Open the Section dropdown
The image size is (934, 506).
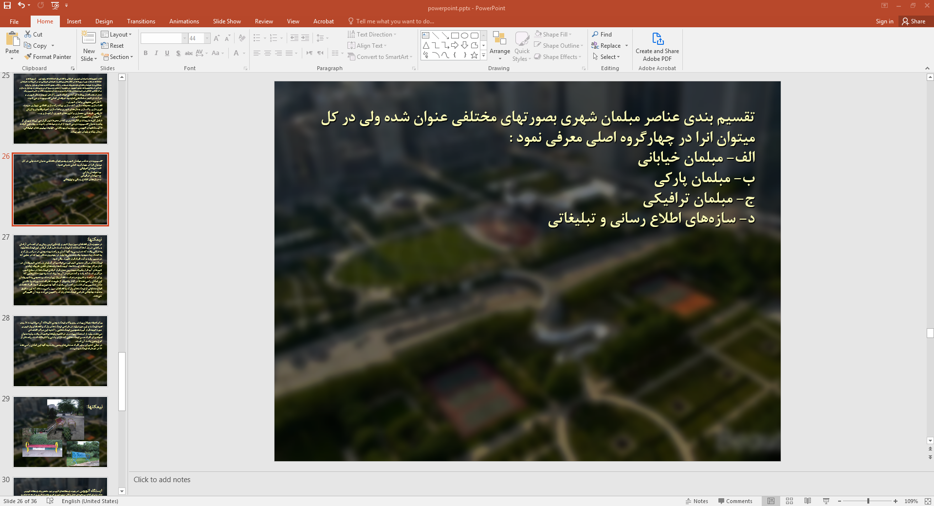click(x=117, y=56)
